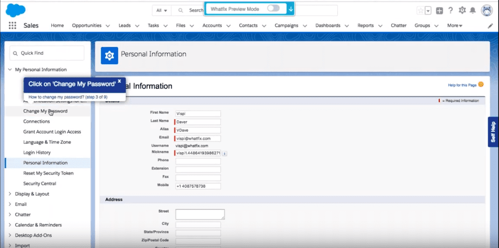
Task: Open the Self Help side tab
Action: [x=493, y=132]
